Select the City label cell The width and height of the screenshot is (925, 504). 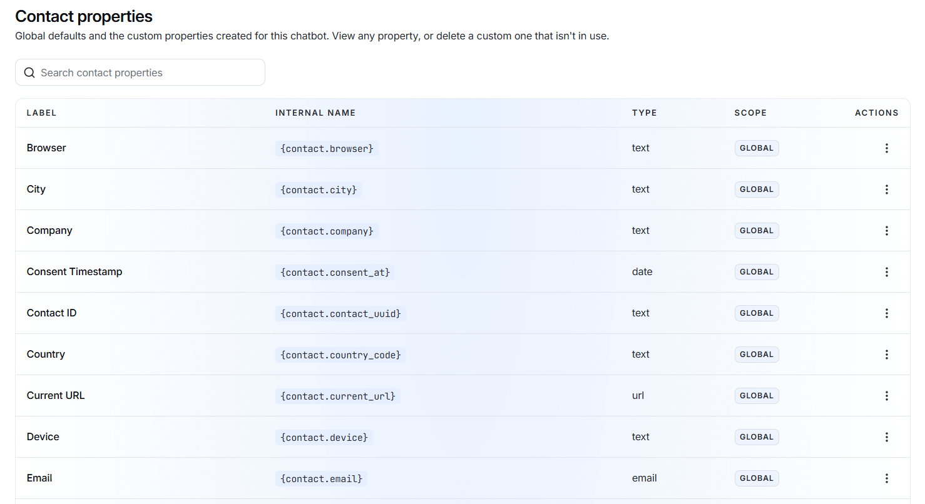point(36,189)
